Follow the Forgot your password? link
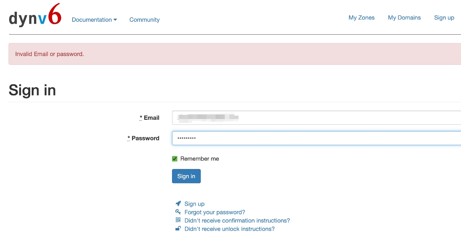461x235 pixels. pos(215,212)
